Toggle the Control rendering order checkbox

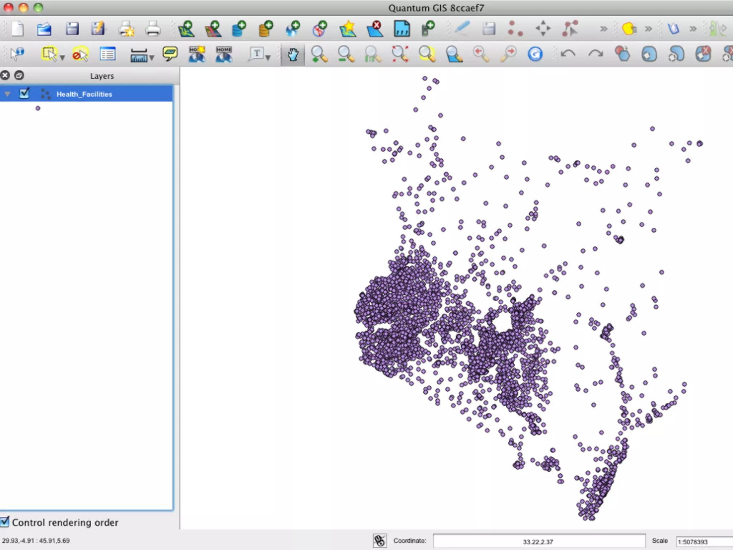5,522
